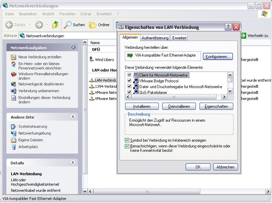
Task: Click the green Wechseln zu arrow
Action: [243, 36]
